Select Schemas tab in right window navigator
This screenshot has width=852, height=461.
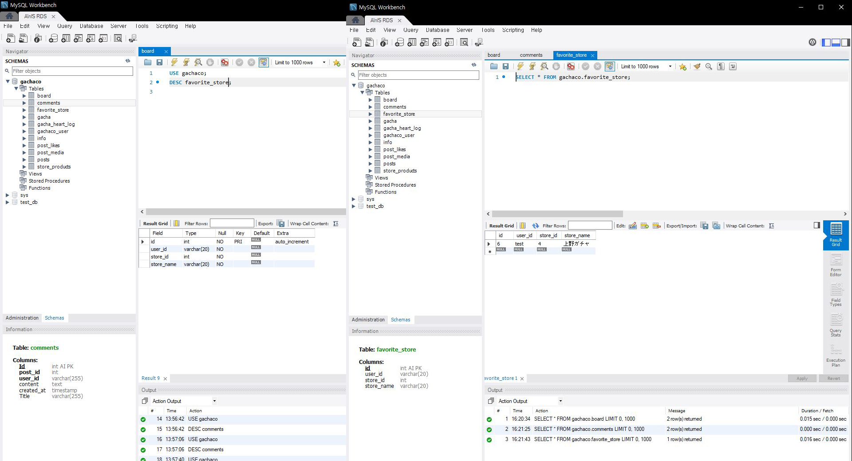point(401,320)
